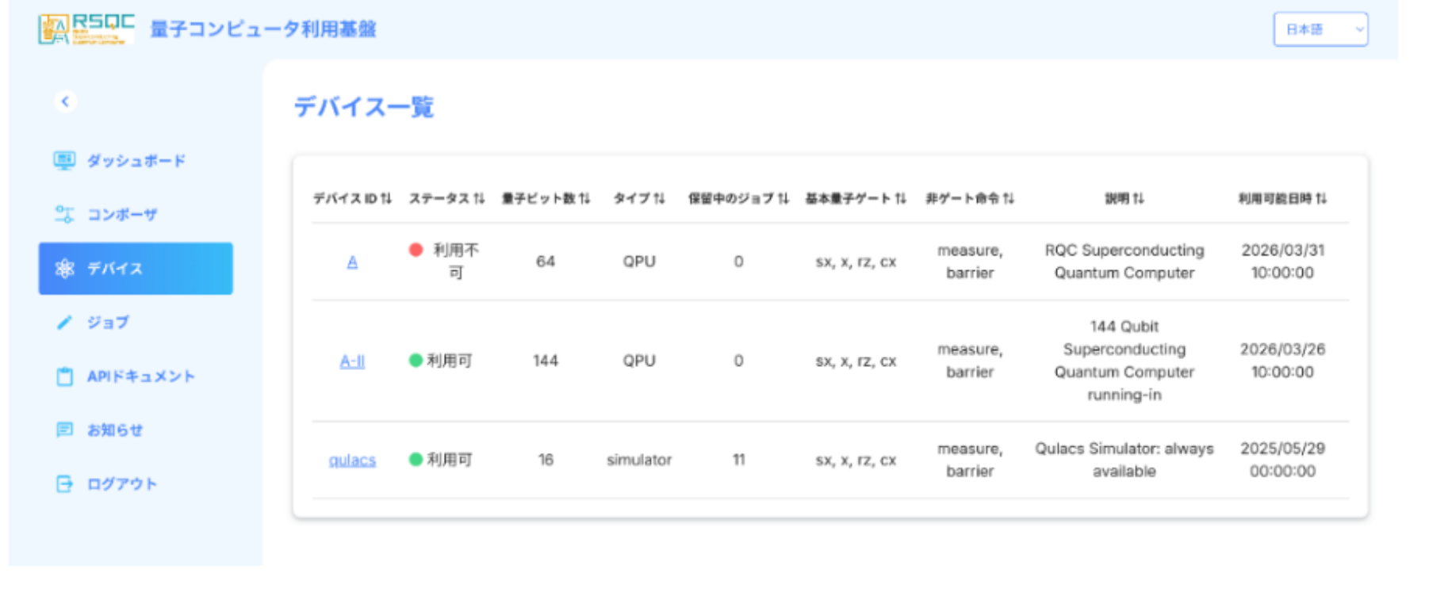Sort table by ステータス column
Screen dimensions: 1429x615
pyautogui.click(x=446, y=198)
